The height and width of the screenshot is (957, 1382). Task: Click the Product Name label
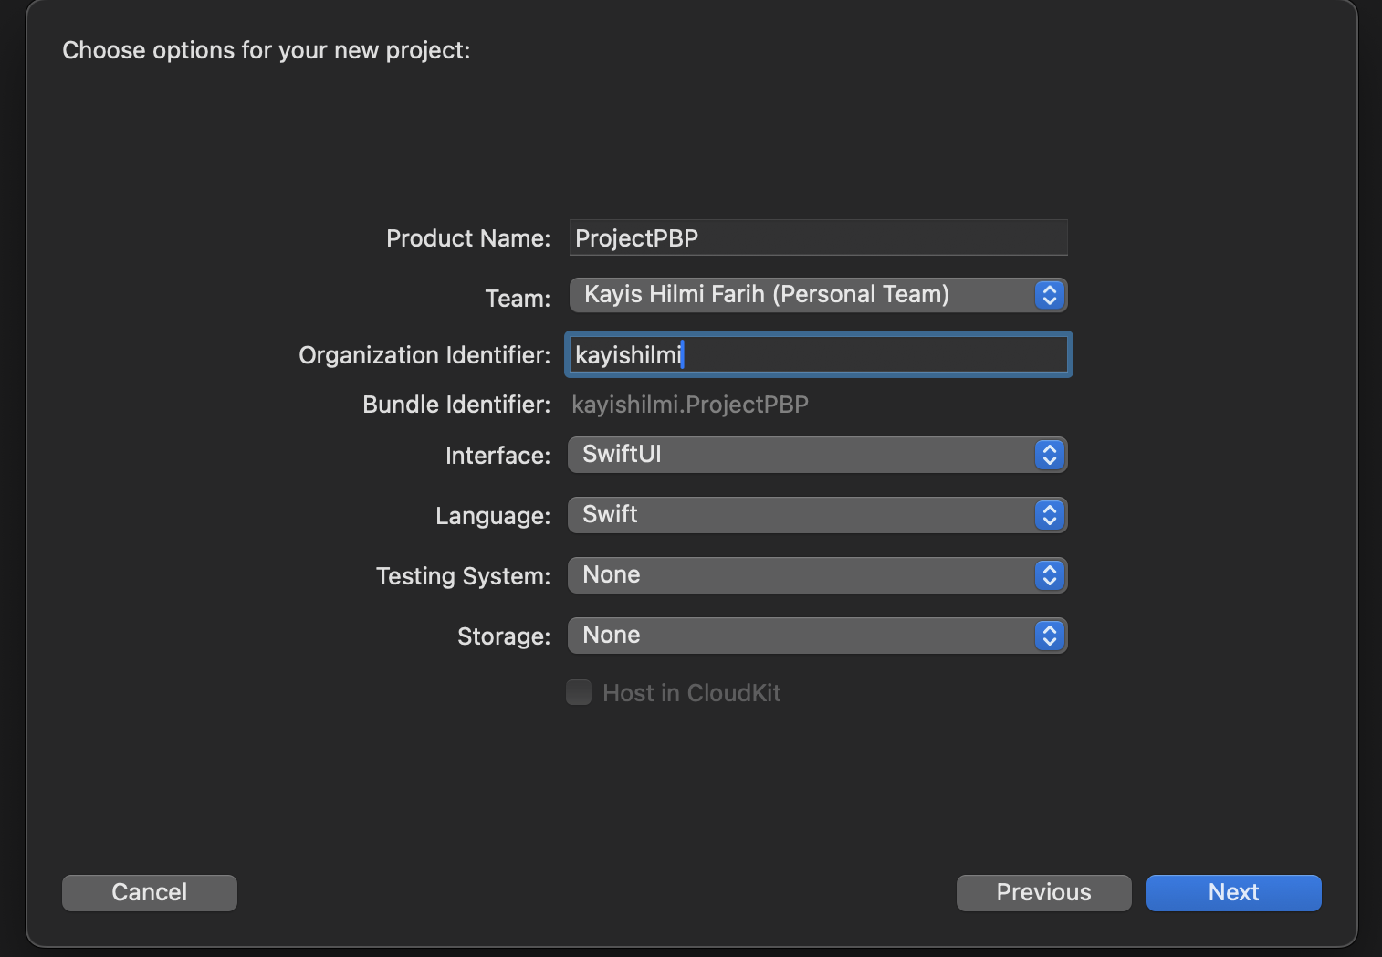pos(468,238)
